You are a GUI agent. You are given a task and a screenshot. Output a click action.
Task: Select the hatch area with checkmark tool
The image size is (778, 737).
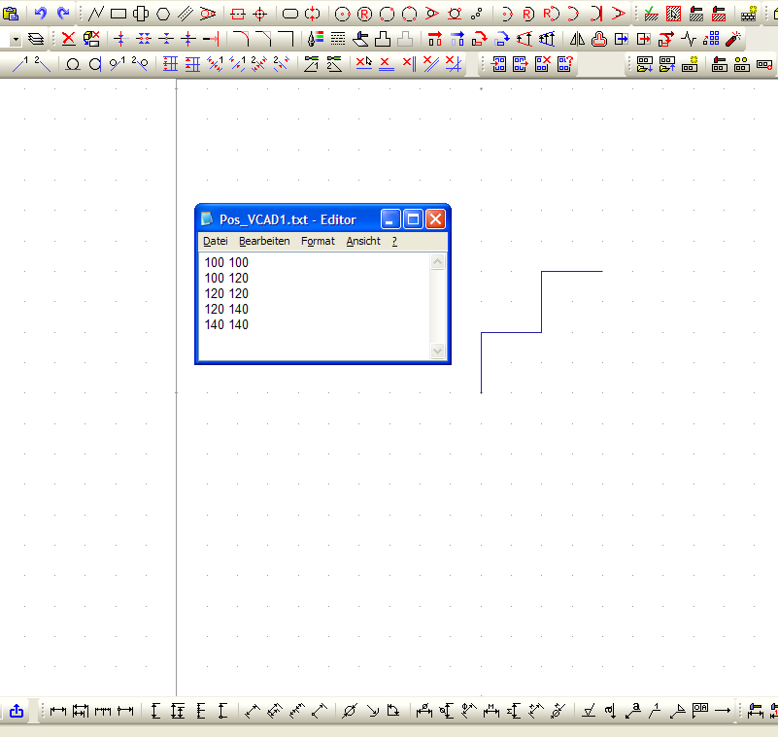pyautogui.click(x=651, y=14)
